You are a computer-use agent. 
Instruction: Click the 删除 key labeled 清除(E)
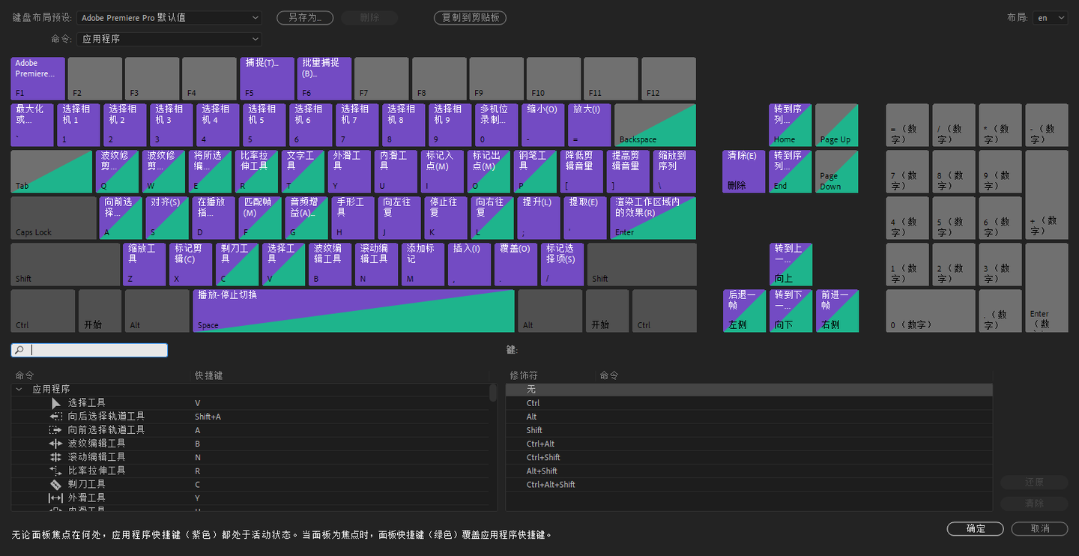point(744,172)
